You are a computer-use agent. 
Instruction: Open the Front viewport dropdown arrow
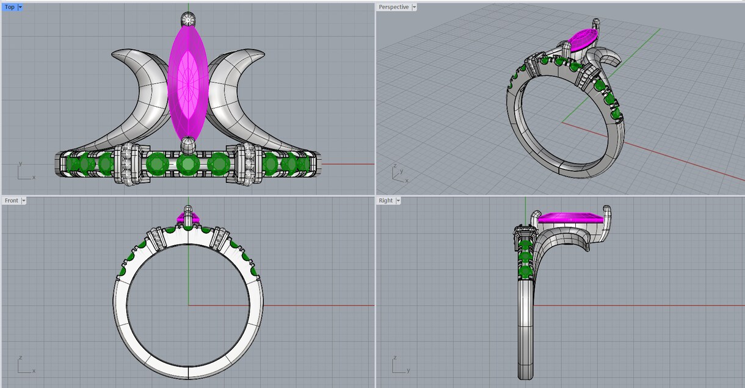[24, 201]
